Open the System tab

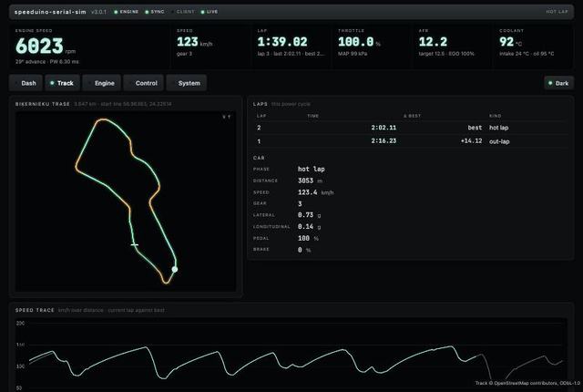click(x=186, y=83)
